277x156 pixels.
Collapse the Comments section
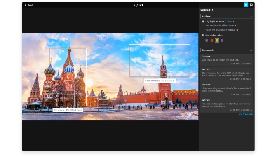[251, 50]
